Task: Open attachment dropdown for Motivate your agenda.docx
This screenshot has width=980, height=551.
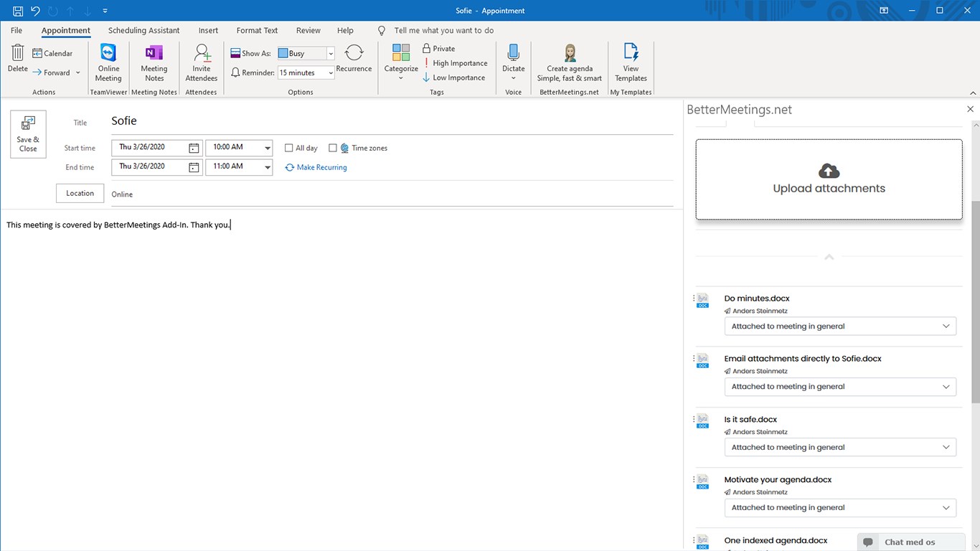Action: pyautogui.click(x=840, y=507)
